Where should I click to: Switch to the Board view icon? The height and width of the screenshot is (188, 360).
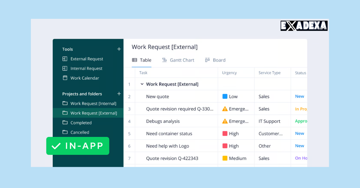[x=207, y=60]
